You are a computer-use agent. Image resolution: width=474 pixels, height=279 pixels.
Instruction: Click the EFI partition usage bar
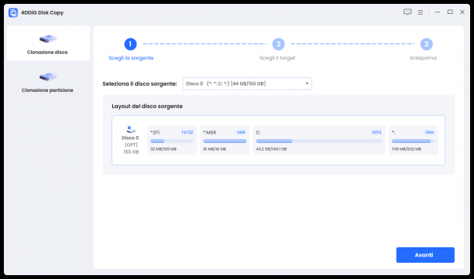172,141
